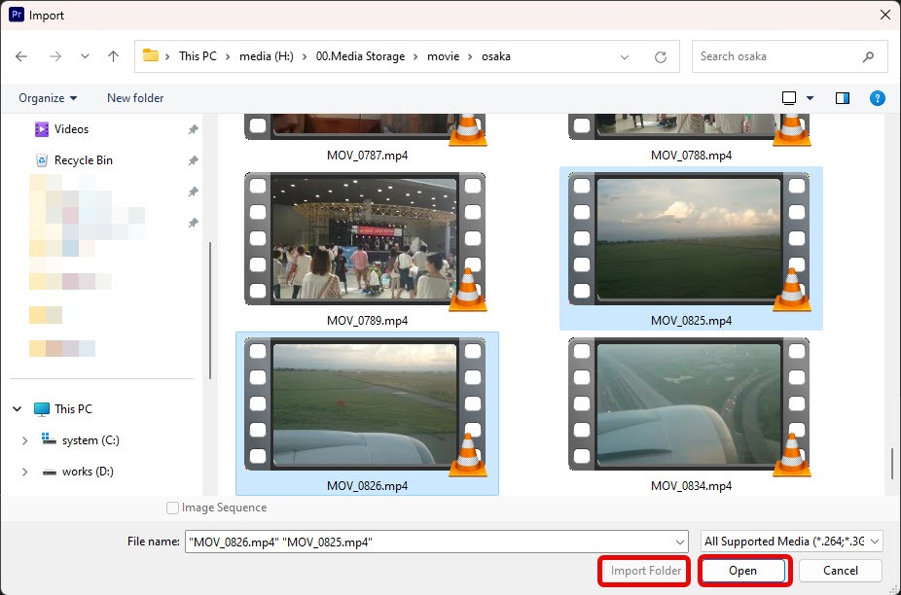Expand the system (C:) drive node

tap(24, 440)
